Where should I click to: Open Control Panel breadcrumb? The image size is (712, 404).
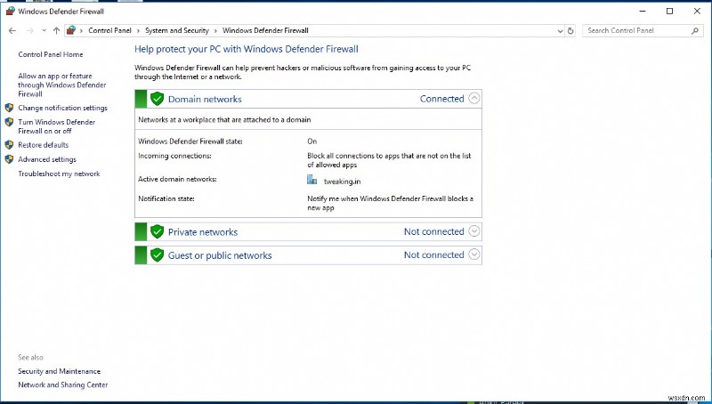pyautogui.click(x=109, y=30)
